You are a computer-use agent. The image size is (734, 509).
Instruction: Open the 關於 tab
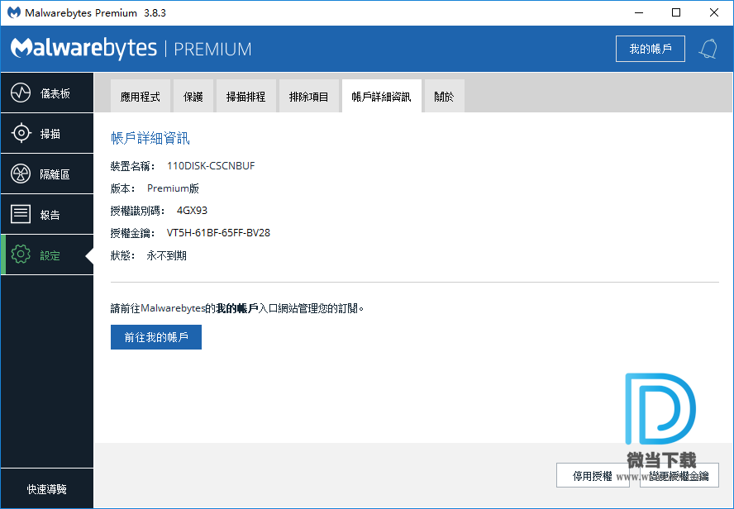coord(444,97)
